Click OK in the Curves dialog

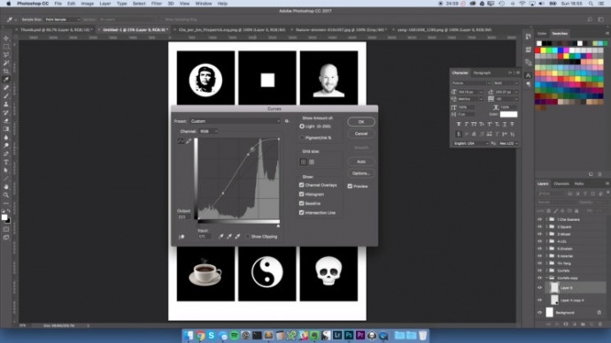(361, 122)
